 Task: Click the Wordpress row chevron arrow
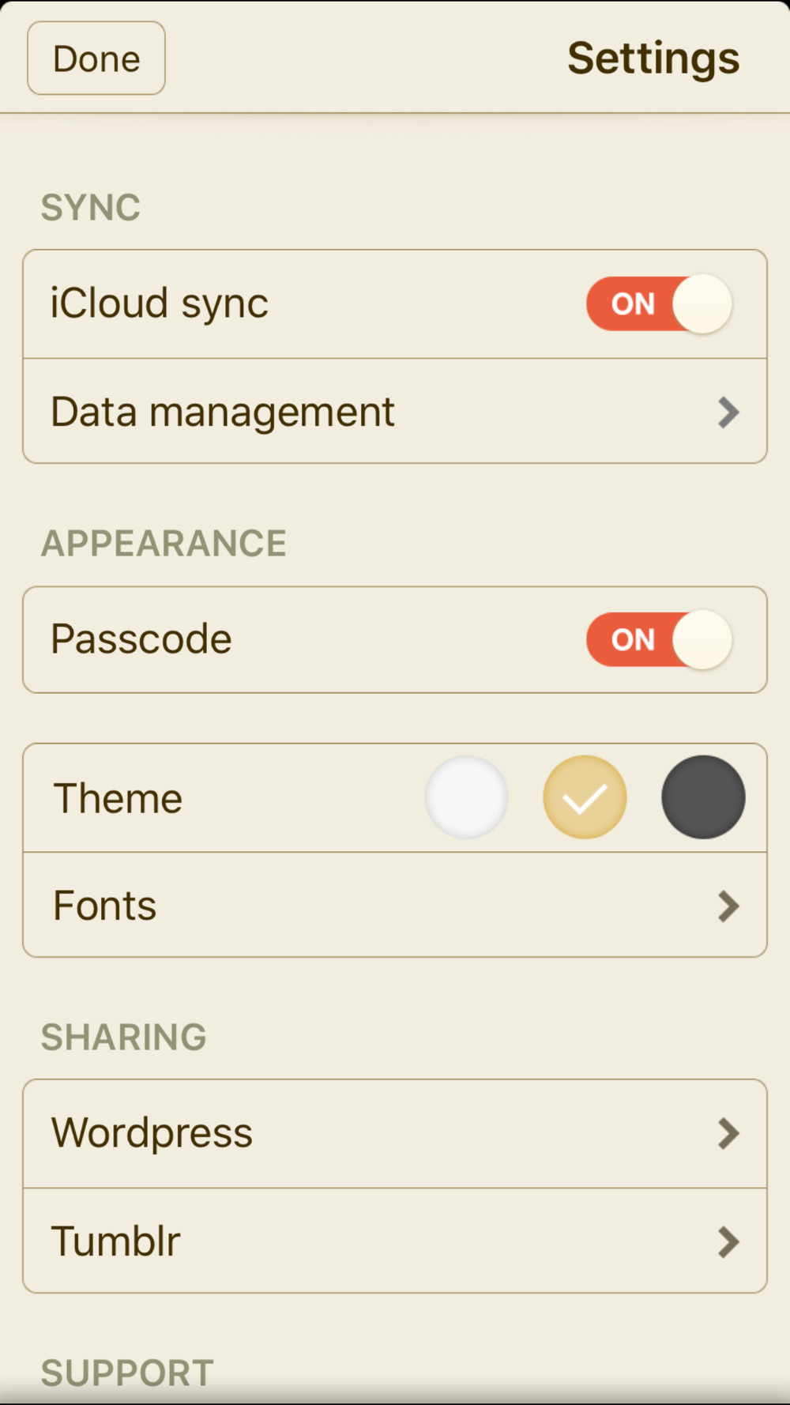[x=728, y=1133]
